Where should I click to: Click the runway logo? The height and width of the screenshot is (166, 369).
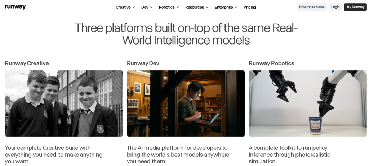coord(15,7)
